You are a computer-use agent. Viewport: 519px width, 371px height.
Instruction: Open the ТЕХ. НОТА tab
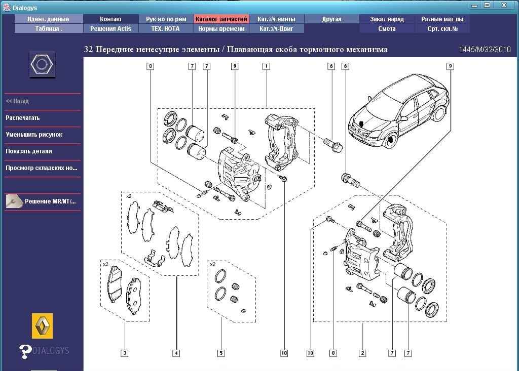pyautogui.click(x=166, y=28)
